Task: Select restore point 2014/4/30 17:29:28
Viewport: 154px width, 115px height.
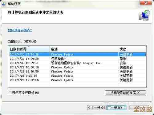Action: 78,59
